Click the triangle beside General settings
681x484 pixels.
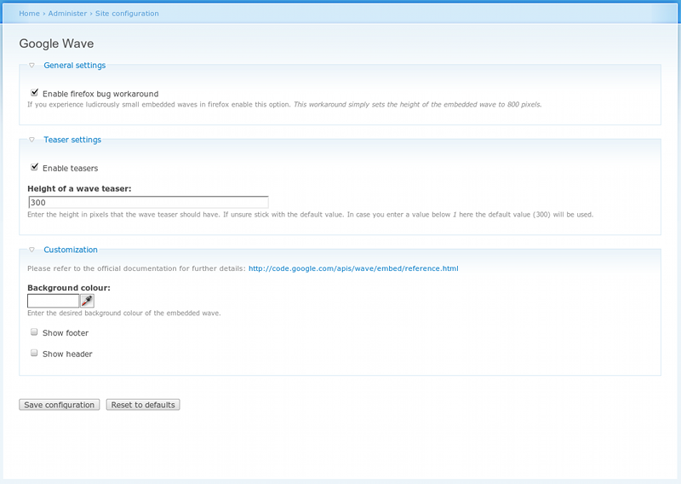(31, 66)
